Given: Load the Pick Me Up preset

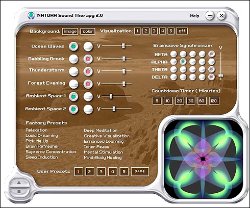Looking at the screenshot, I should (37, 141).
